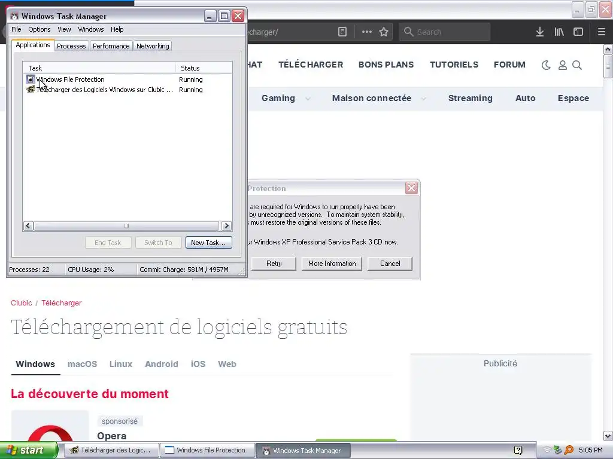Viewport: 613px width, 459px height.
Task: Open the FORUM nav link
Action: (x=509, y=65)
